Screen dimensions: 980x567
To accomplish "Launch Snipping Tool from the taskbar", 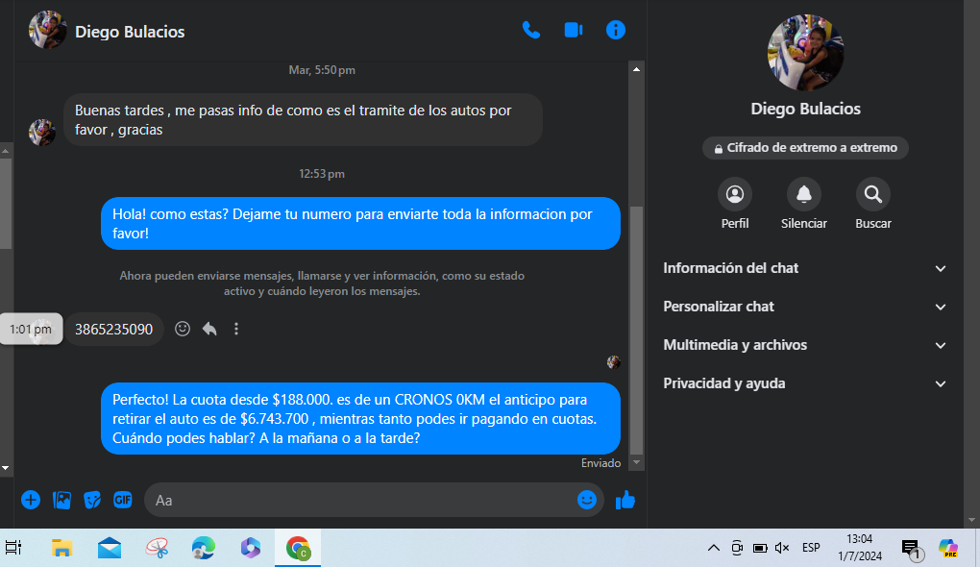I will click(157, 548).
